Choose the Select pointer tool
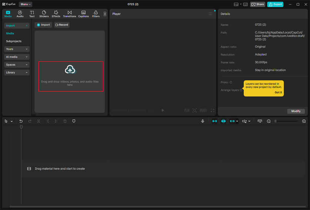 [6, 121]
